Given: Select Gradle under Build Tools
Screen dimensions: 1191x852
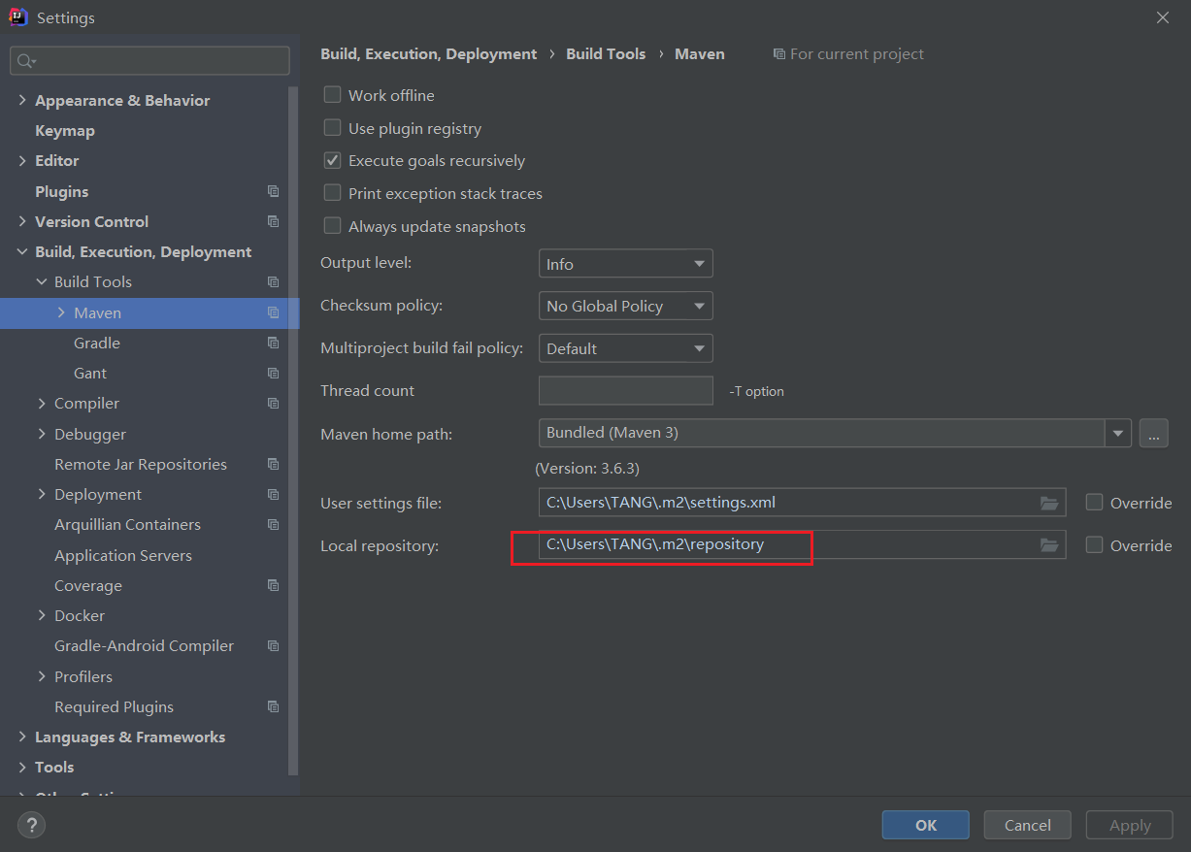Looking at the screenshot, I should coord(97,344).
